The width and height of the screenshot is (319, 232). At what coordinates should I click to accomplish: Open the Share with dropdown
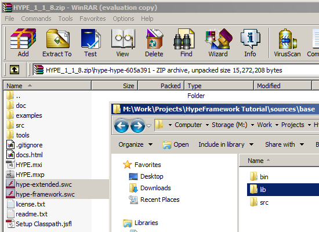tap(284, 144)
